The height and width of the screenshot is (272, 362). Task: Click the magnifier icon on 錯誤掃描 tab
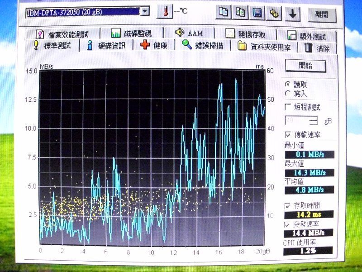[x=187, y=44]
